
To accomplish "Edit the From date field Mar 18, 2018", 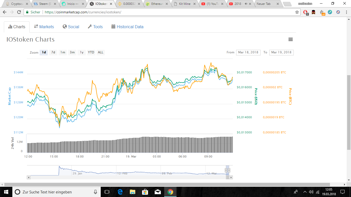I will point(248,52).
